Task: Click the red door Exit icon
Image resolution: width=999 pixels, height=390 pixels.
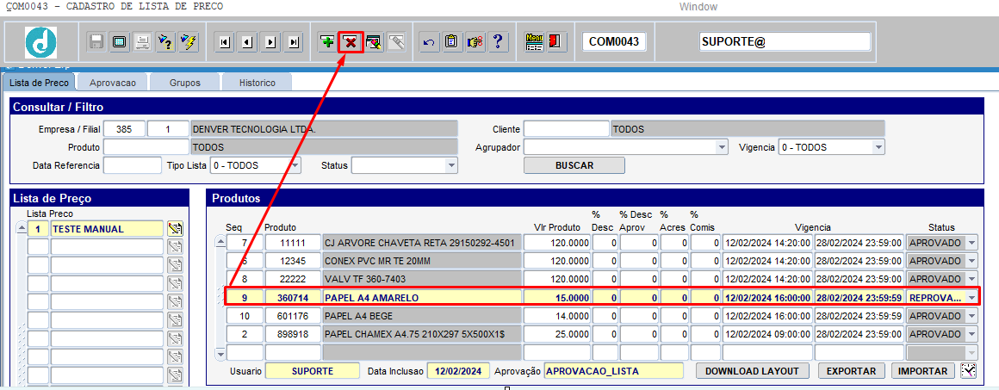Action: [x=555, y=42]
